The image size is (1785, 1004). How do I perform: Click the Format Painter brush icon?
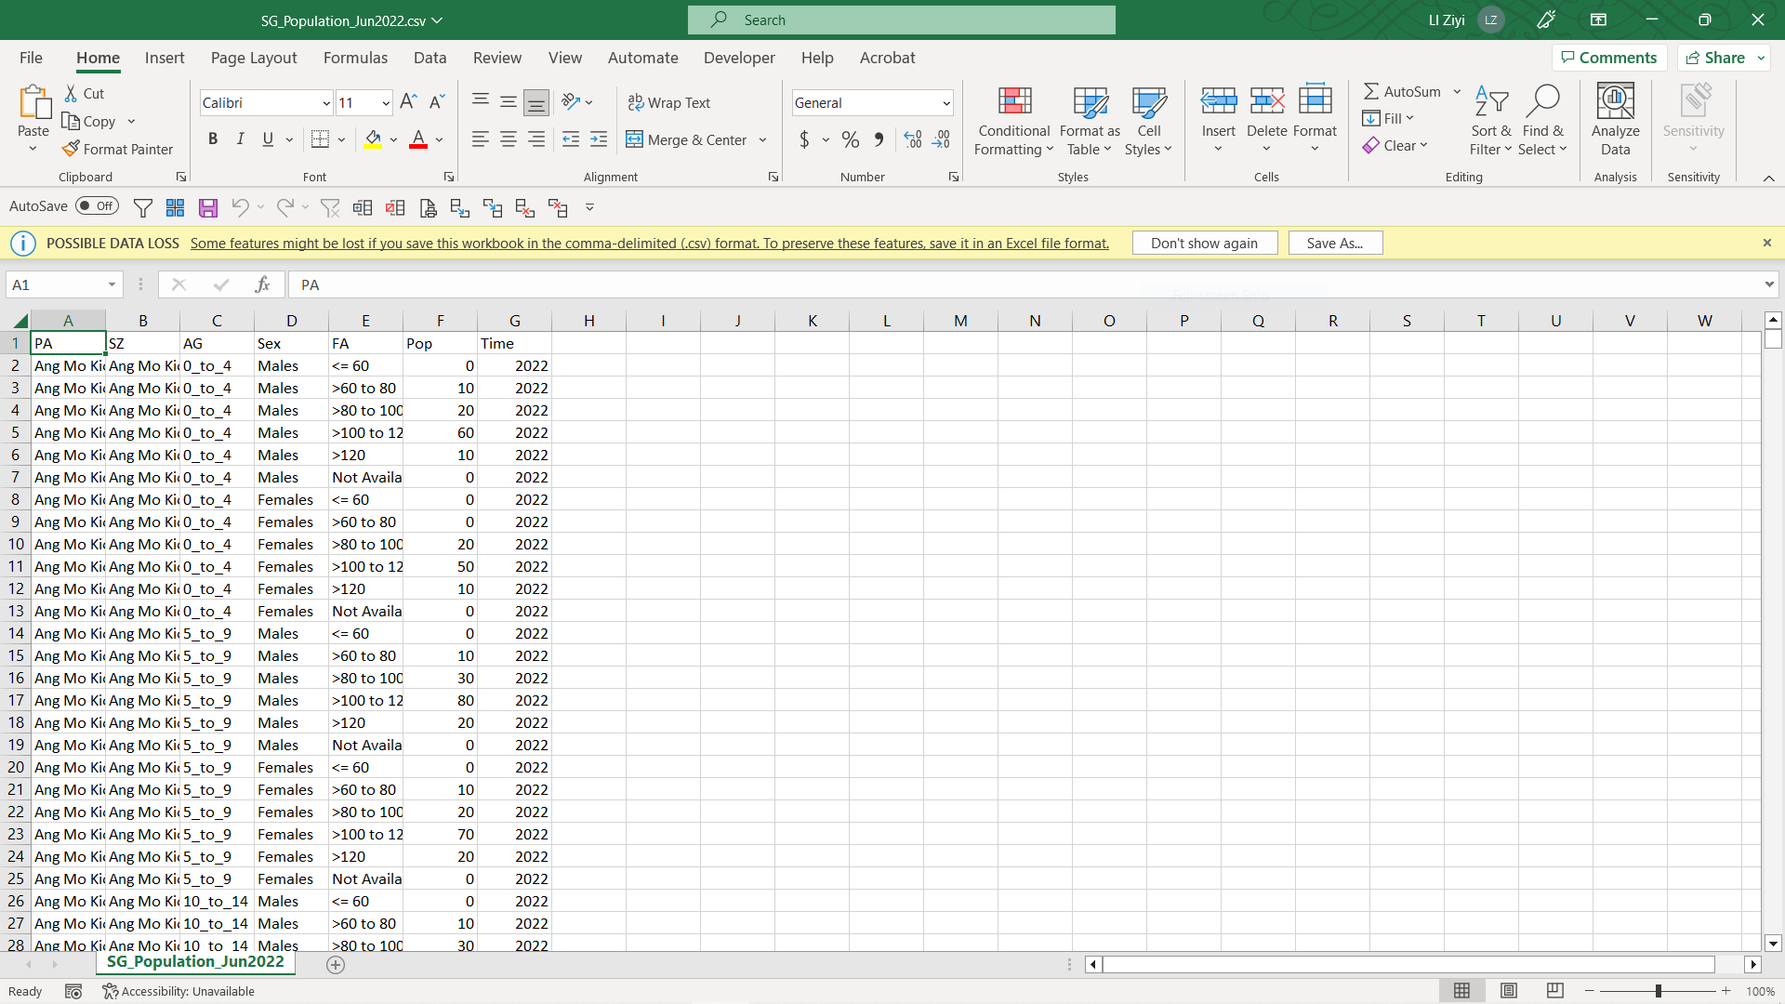click(71, 149)
